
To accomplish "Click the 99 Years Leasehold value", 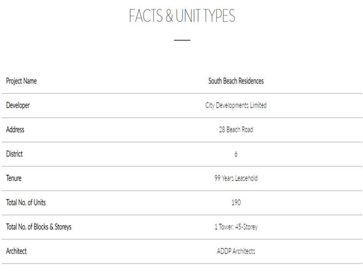I will tap(236, 178).
